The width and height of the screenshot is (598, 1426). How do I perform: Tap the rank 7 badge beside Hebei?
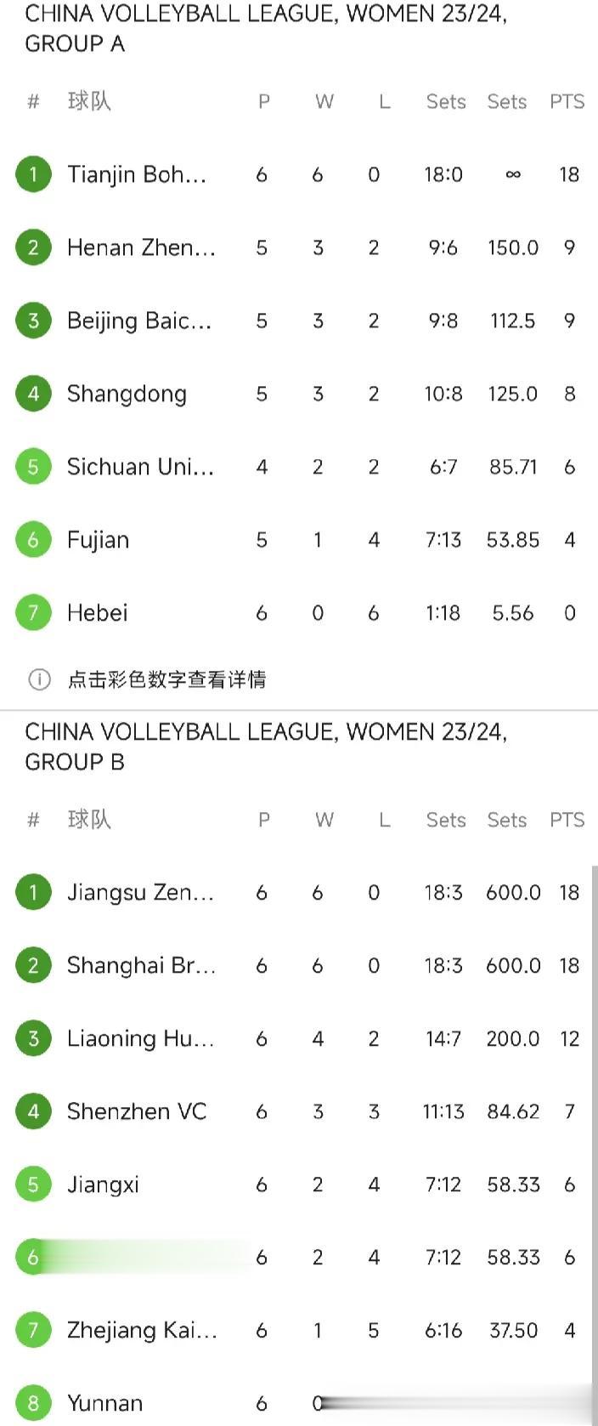tap(33, 613)
